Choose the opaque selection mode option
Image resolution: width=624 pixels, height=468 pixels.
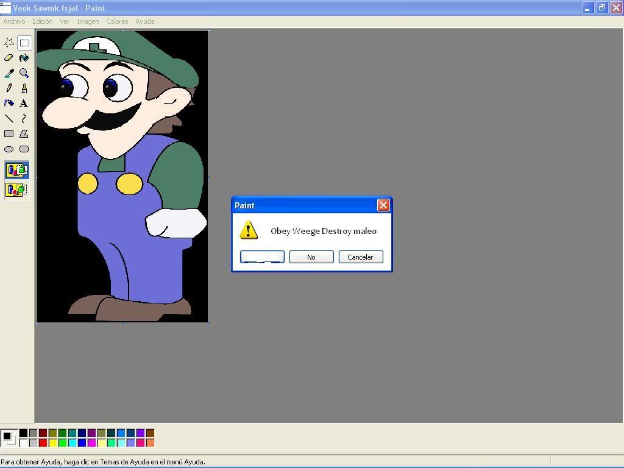coord(16,171)
